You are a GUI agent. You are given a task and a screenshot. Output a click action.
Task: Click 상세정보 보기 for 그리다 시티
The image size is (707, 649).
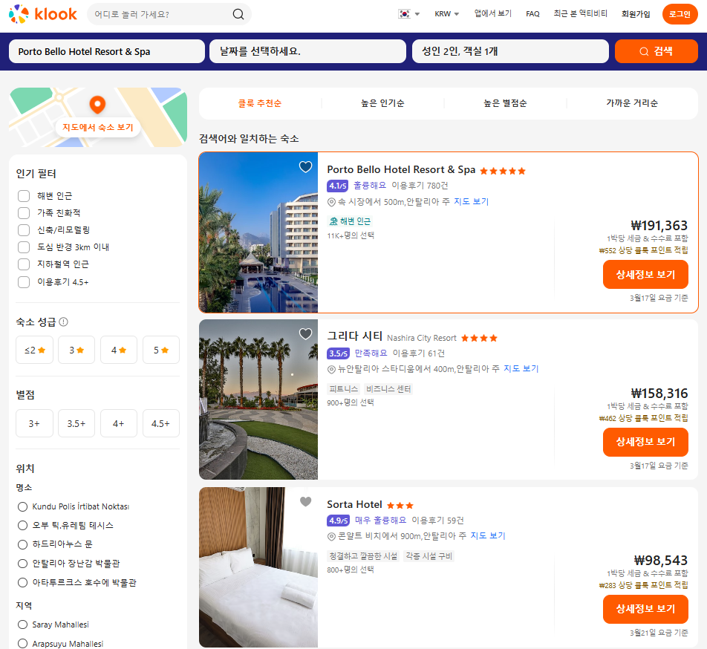pos(645,442)
